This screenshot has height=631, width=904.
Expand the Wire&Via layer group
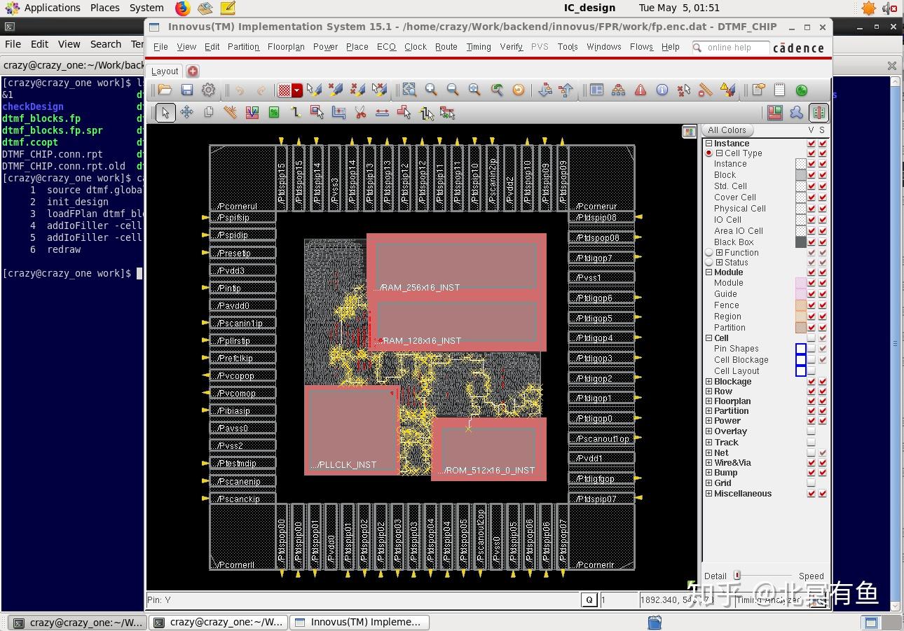708,463
